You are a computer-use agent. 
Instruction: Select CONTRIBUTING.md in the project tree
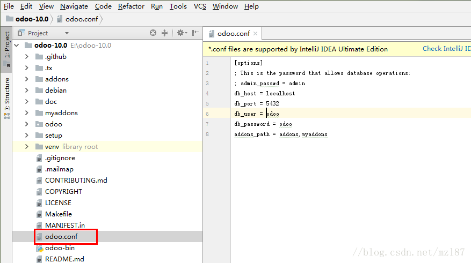[x=76, y=181]
